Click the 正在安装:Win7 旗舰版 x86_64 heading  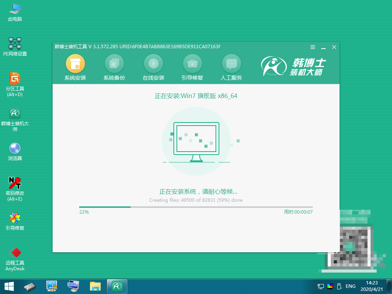coord(196,96)
